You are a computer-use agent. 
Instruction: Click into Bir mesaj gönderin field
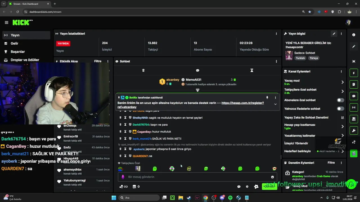tap(197, 177)
